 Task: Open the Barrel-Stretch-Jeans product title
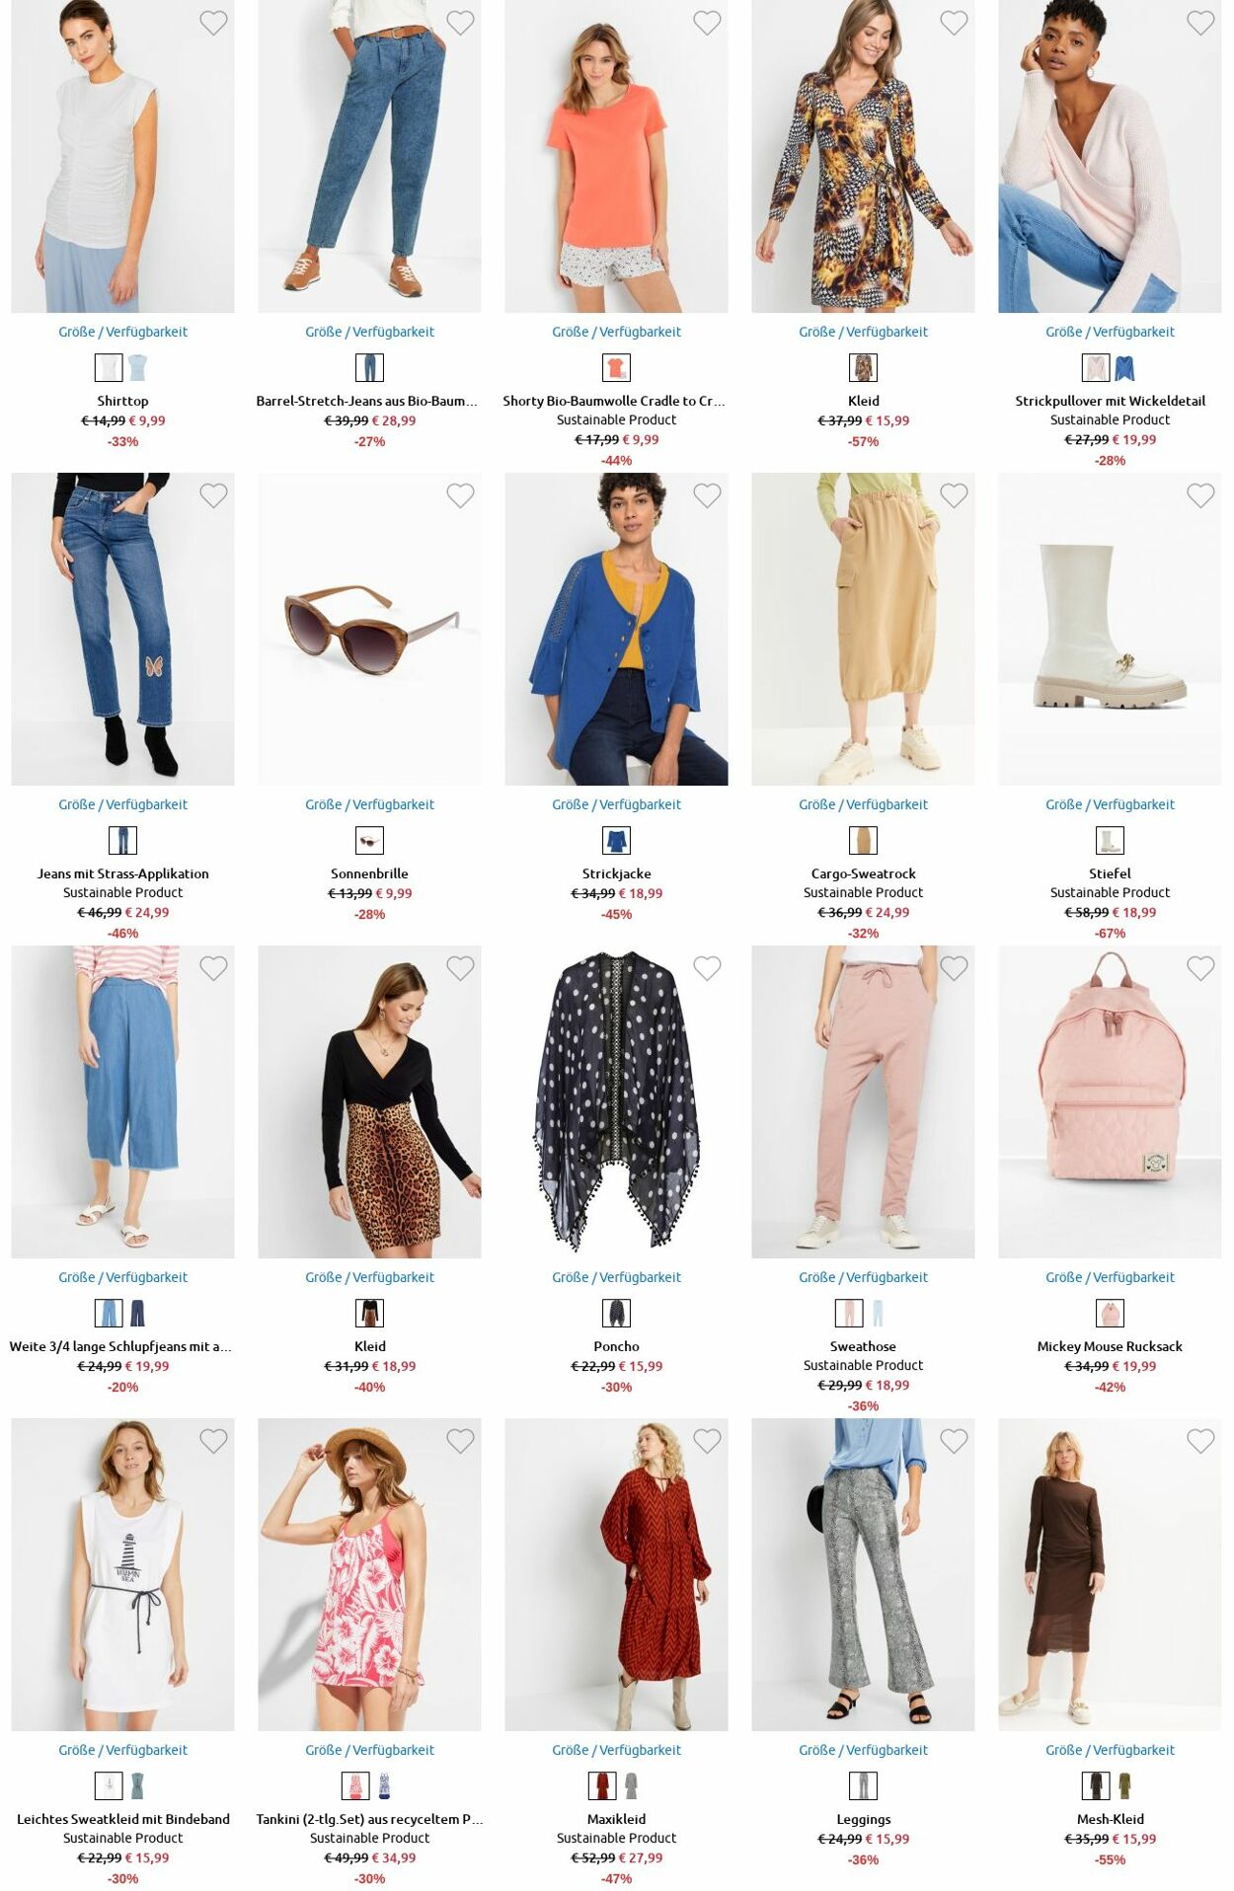(x=367, y=401)
